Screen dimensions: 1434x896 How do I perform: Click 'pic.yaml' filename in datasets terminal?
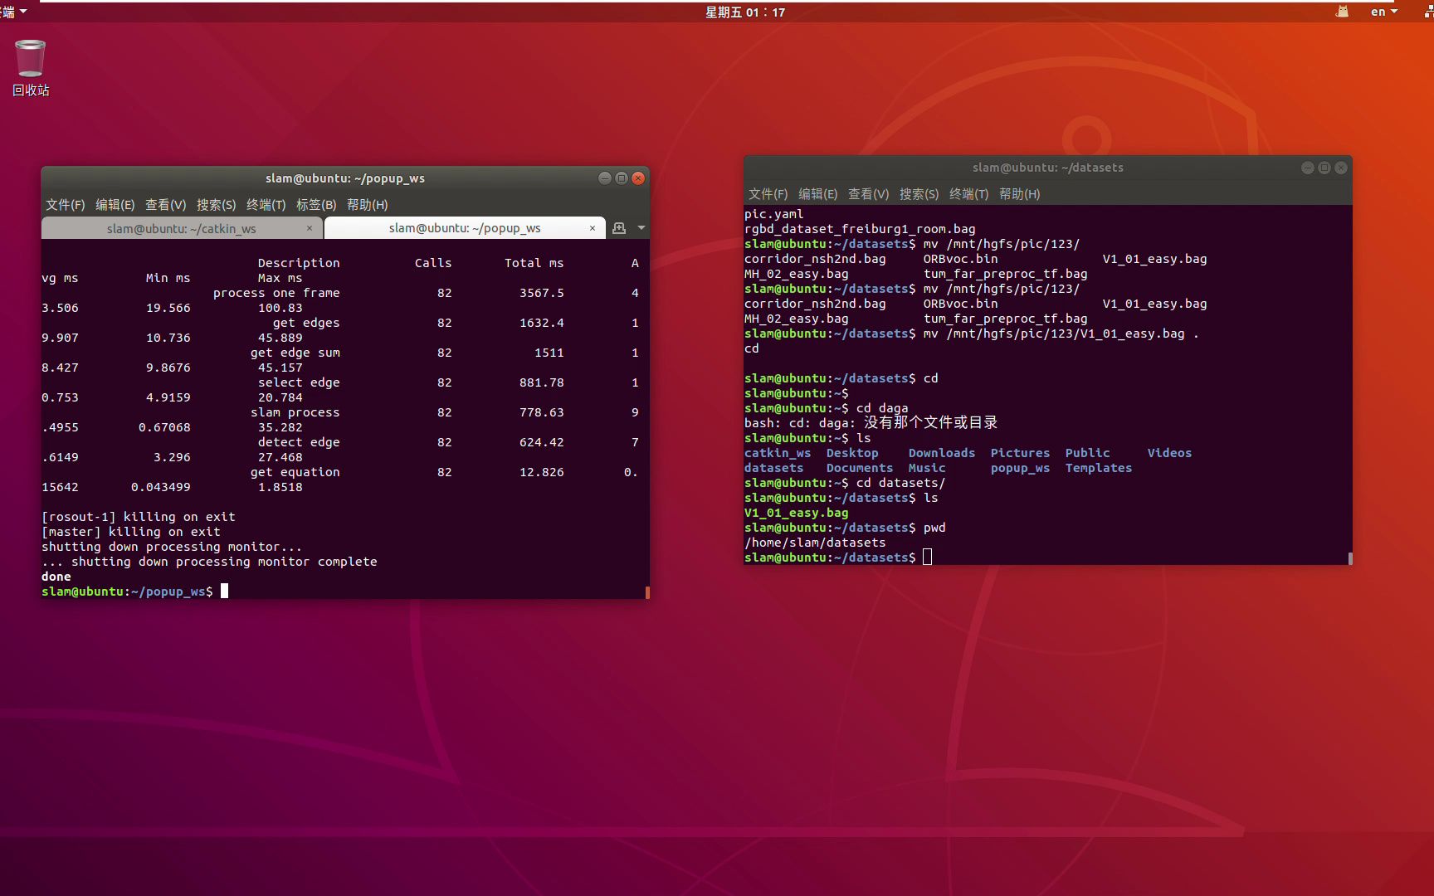(774, 214)
